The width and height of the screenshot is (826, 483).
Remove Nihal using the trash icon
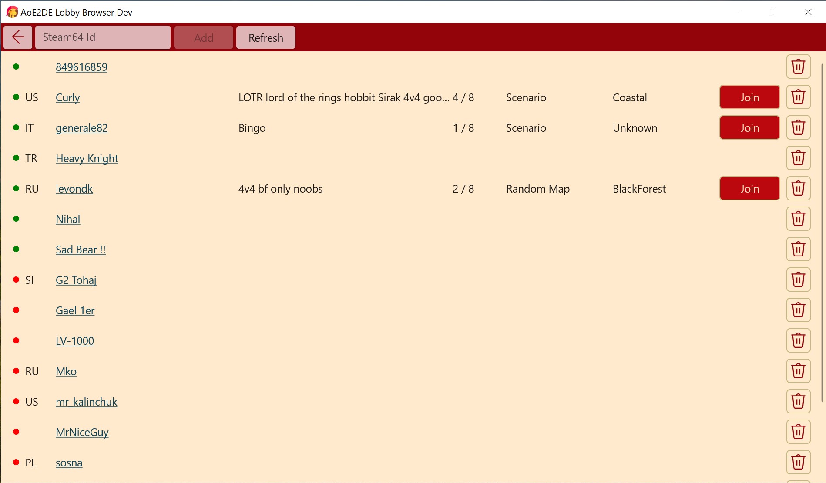click(798, 219)
